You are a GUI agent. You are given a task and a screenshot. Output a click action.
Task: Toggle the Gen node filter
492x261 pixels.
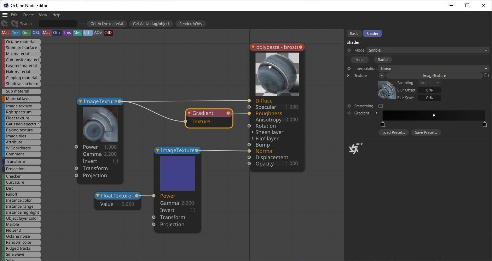(x=26, y=32)
